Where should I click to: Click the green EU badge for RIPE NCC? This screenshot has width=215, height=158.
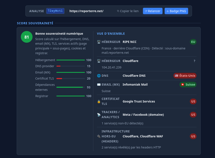coord(193,42)
